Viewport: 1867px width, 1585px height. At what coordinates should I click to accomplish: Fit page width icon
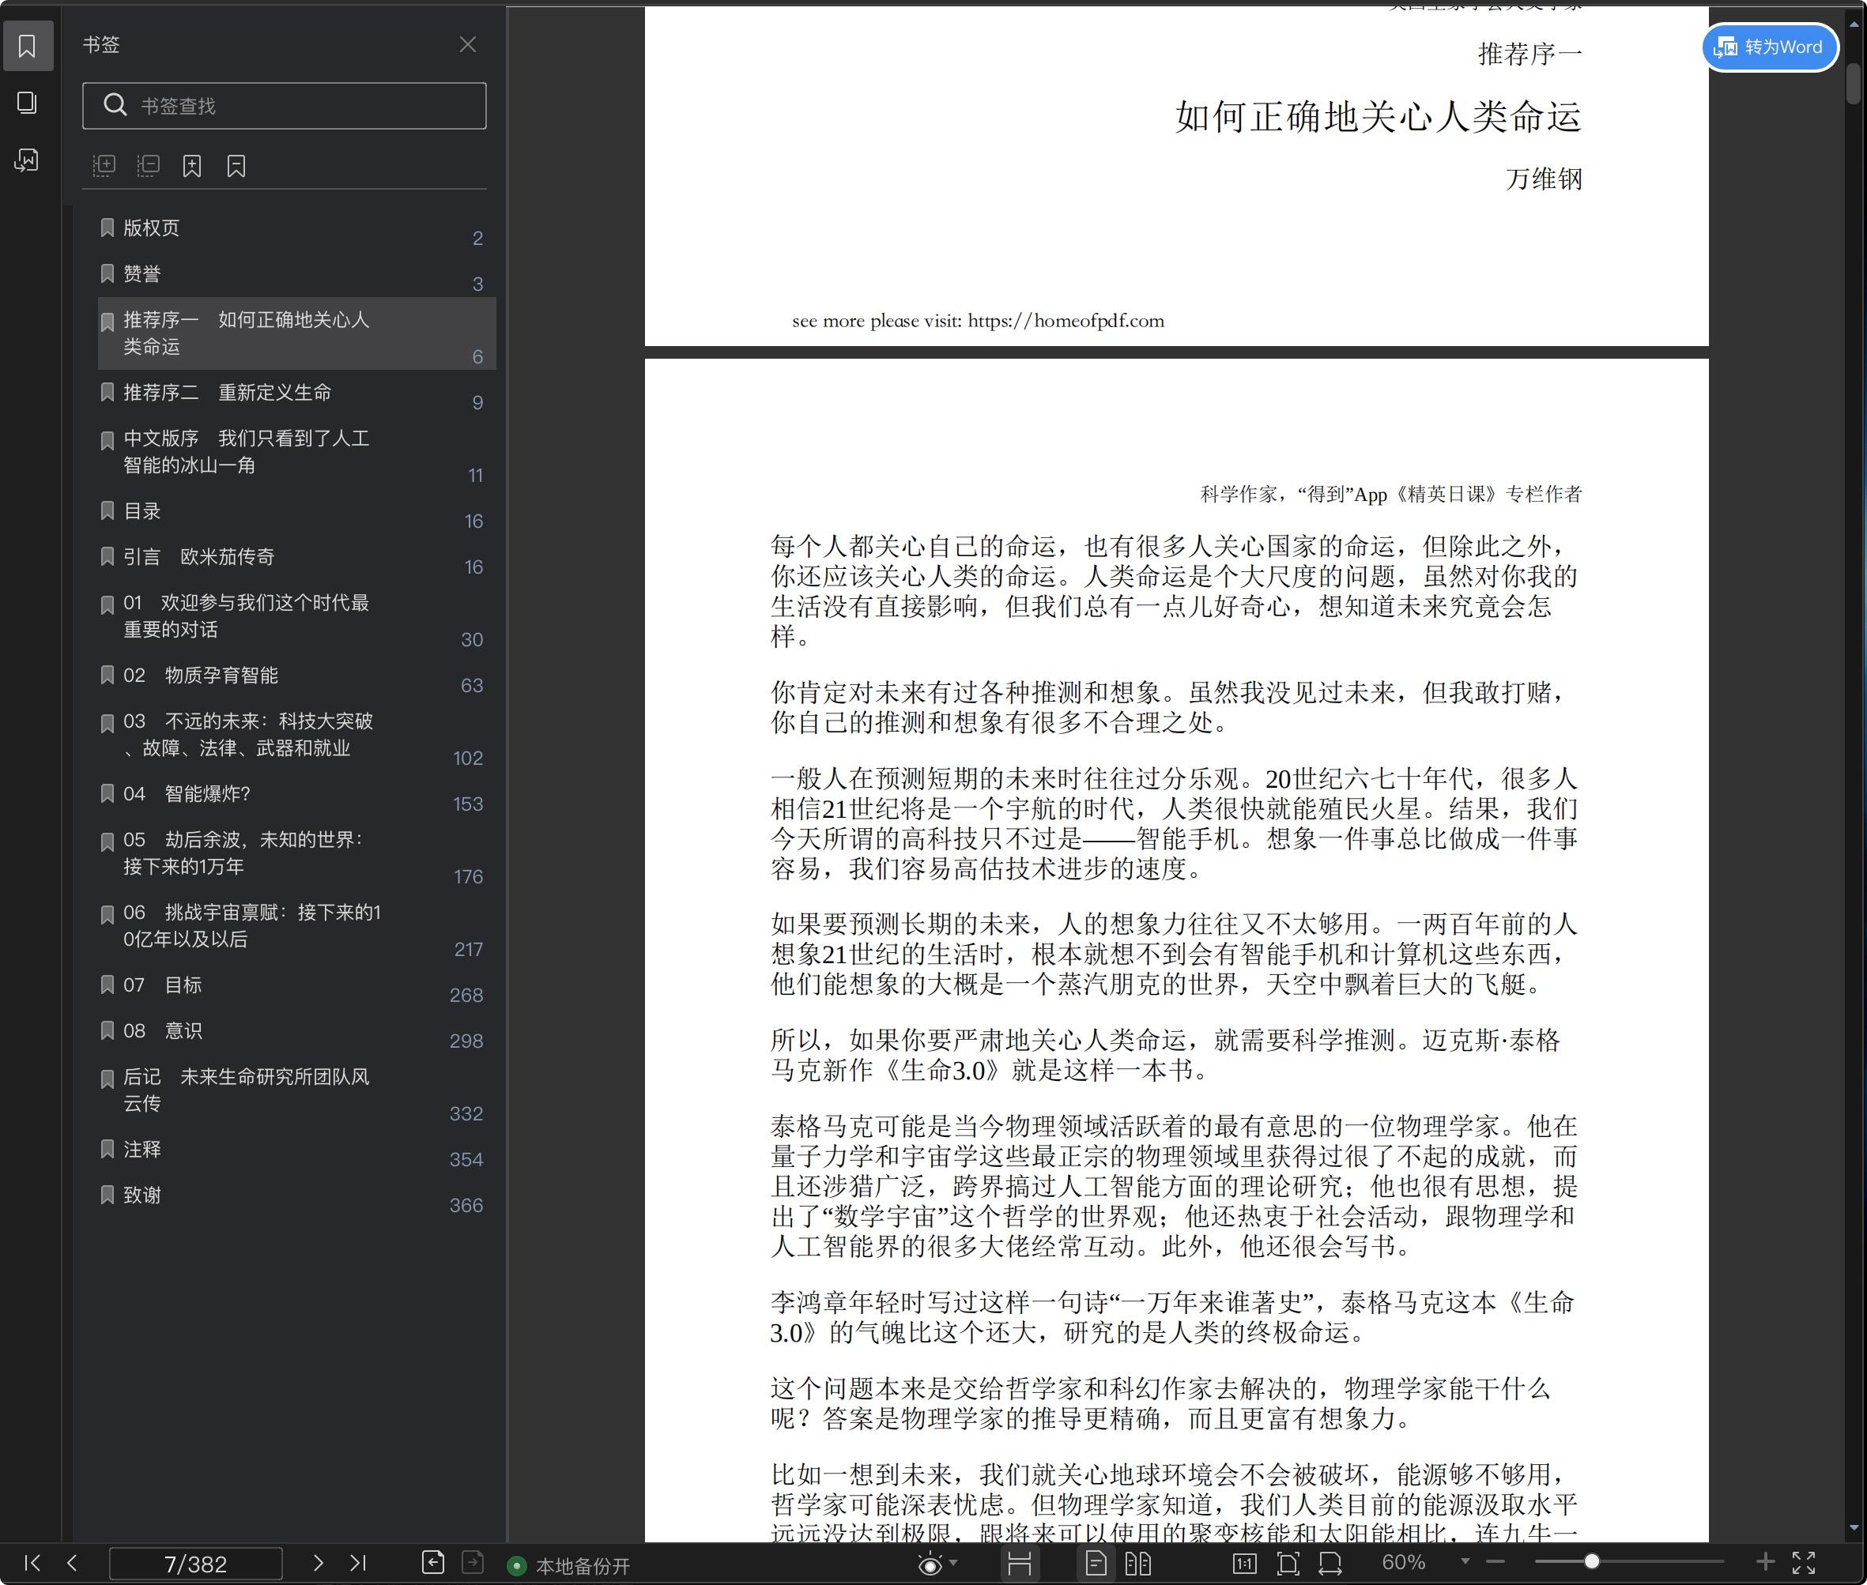coord(1330,1564)
